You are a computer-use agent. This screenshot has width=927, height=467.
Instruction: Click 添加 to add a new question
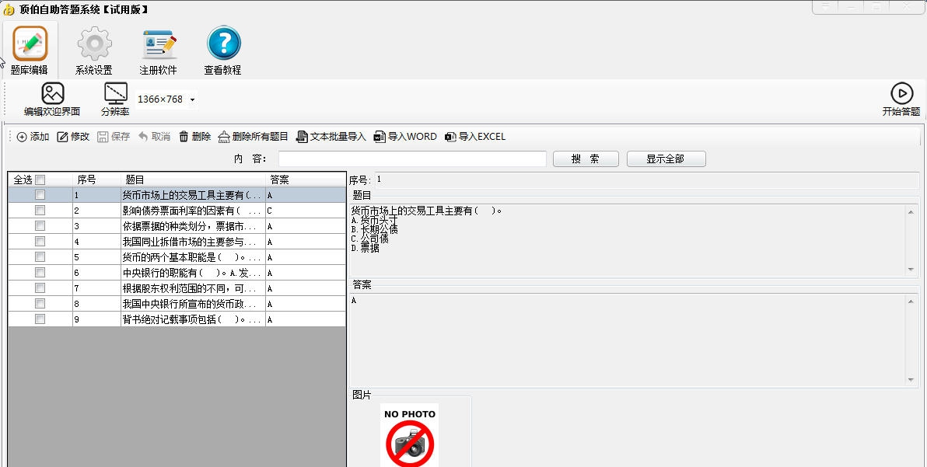pyautogui.click(x=32, y=137)
